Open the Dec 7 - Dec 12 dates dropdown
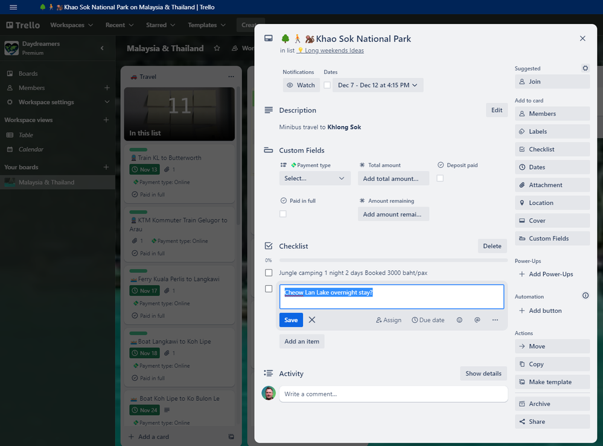603x446 pixels. point(378,85)
